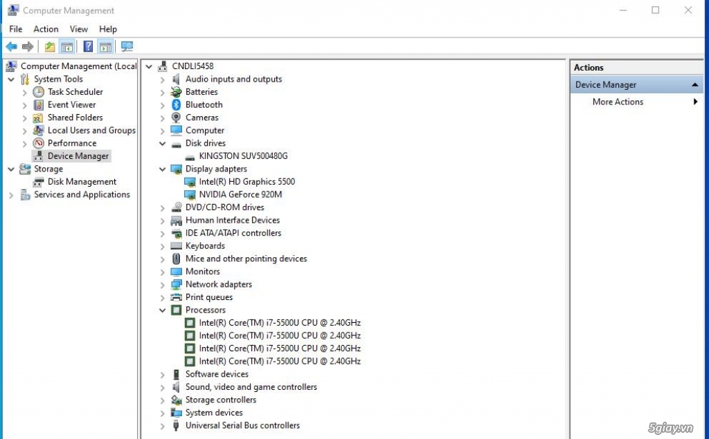Click Show/Hide Action Pane toolbar icon
This screenshot has height=439, width=709.
[105, 46]
